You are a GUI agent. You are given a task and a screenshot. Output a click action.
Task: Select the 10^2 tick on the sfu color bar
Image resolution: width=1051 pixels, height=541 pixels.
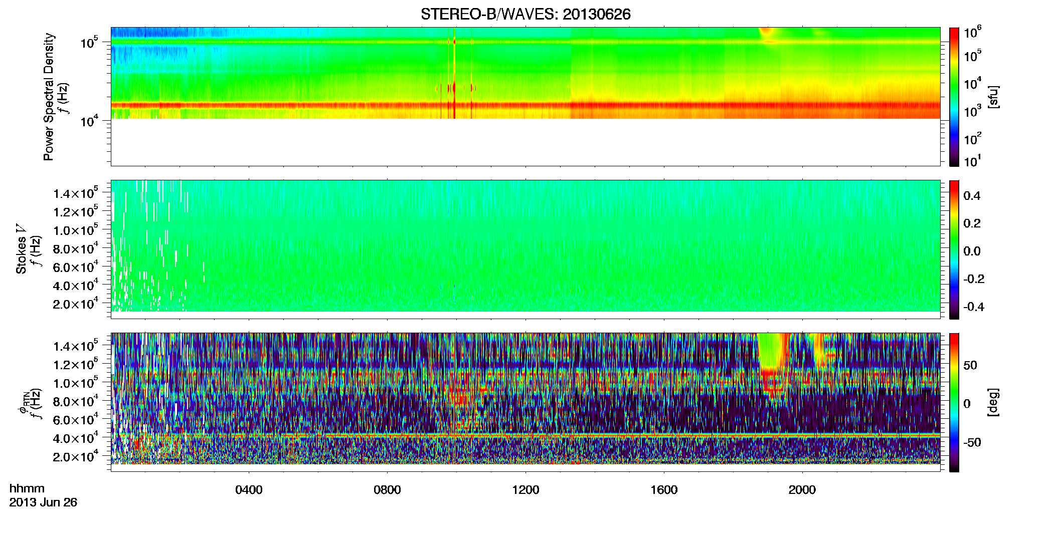click(972, 138)
